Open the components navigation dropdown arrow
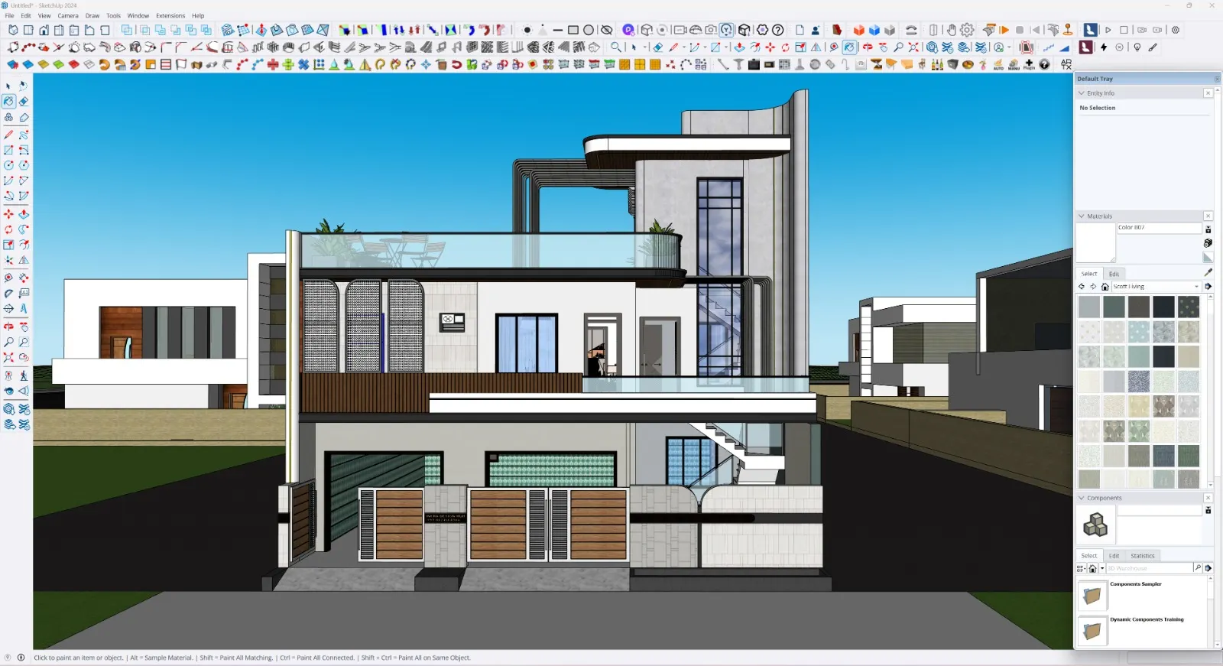The image size is (1223, 666). point(1101,568)
